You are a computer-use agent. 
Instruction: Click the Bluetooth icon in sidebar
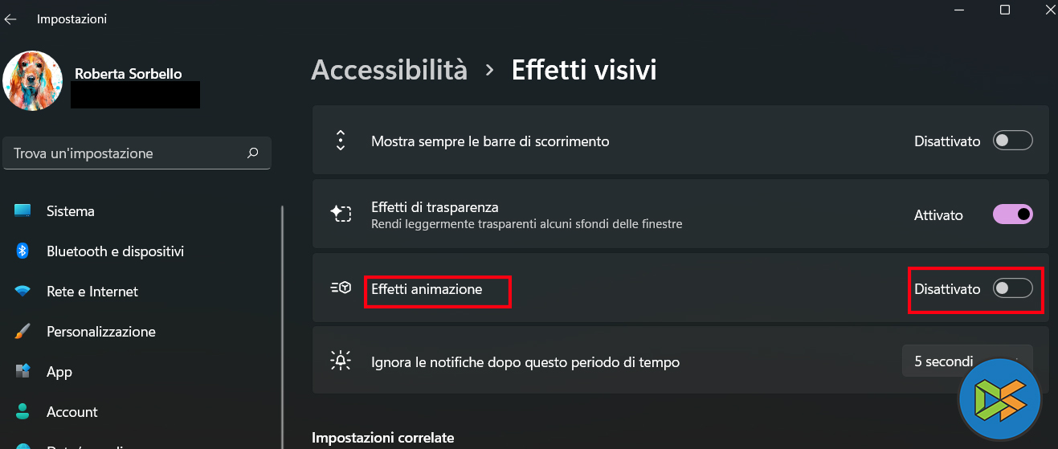pyautogui.click(x=22, y=251)
